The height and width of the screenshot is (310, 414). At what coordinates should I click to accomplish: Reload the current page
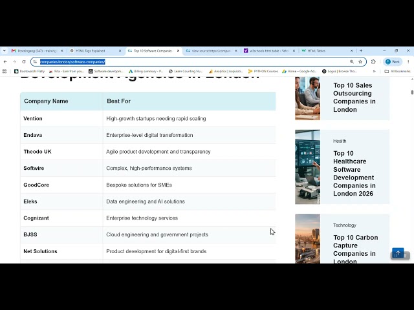[x=24, y=62]
